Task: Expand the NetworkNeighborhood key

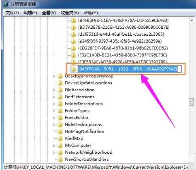Action: [x=54, y=153]
